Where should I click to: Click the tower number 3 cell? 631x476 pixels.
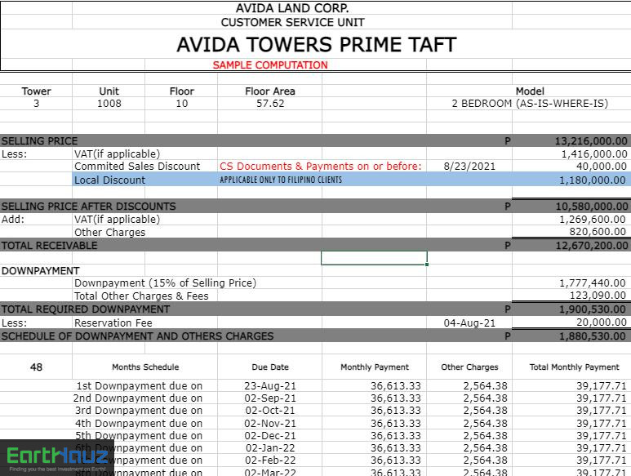coord(36,104)
